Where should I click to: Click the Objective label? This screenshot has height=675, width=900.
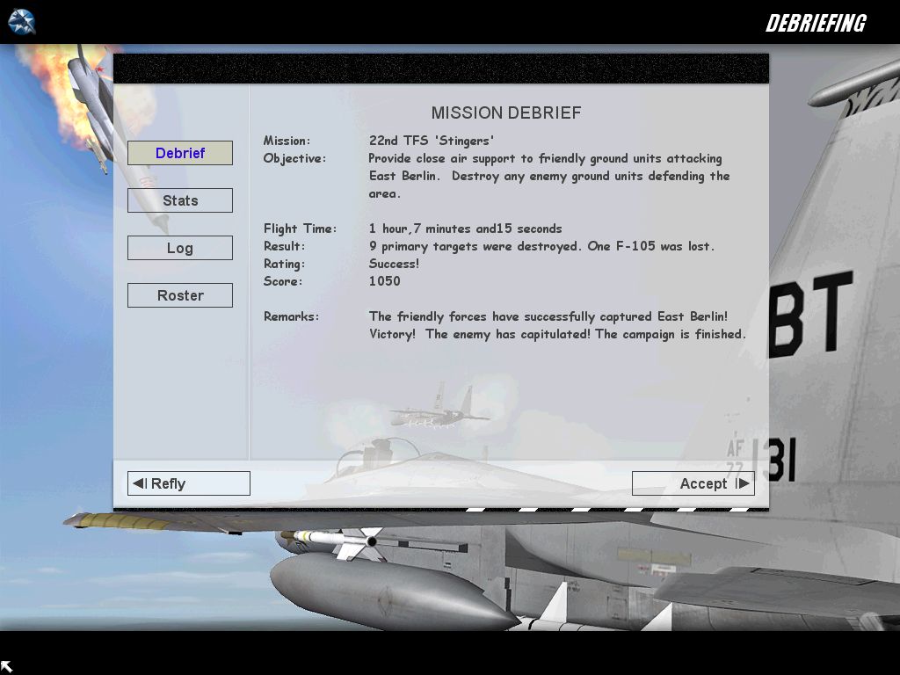294,158
